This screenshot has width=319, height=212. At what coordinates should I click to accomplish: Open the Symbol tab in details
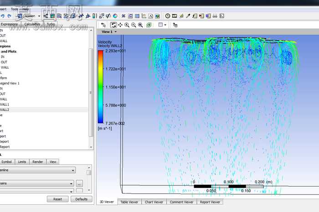click(6, 162)
